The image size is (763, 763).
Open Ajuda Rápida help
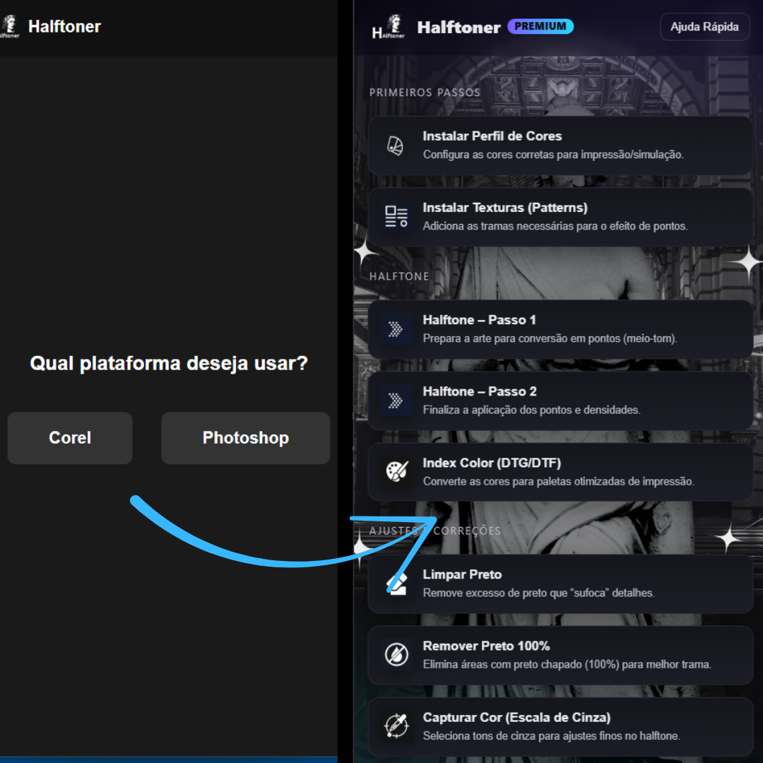point(704,27)
